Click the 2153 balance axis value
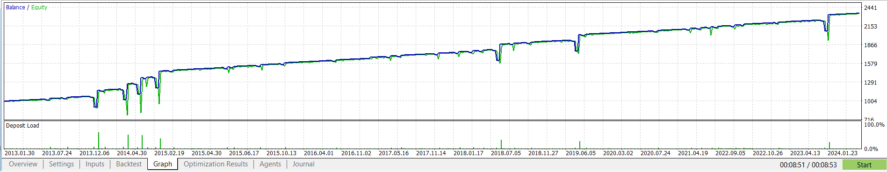The height and width of the screenshot is (172, 887). point(871,27)
